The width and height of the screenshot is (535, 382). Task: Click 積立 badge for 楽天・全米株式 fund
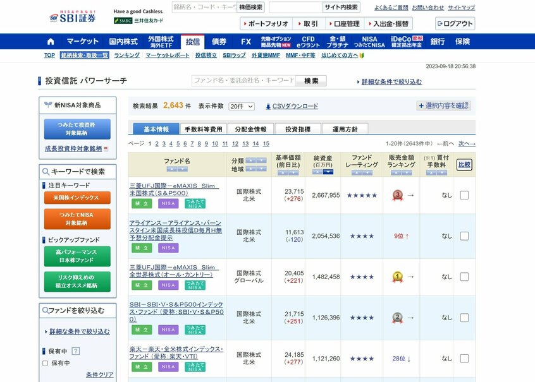142,367
